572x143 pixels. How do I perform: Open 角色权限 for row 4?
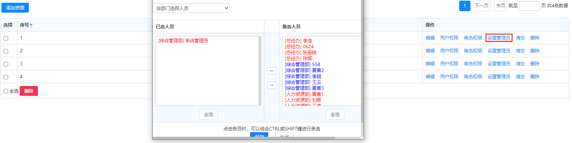click(473, 77)
